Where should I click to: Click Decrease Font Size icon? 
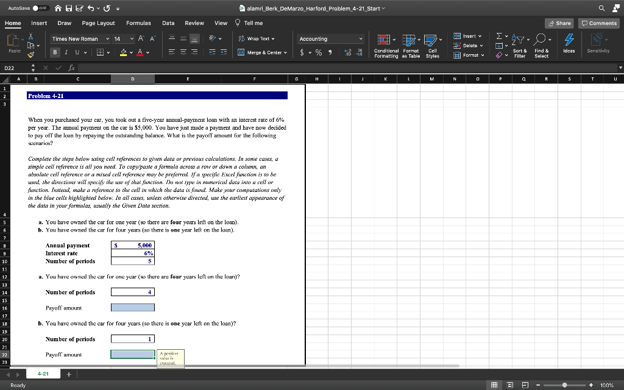pyautogui.click(x=152, y=38)
